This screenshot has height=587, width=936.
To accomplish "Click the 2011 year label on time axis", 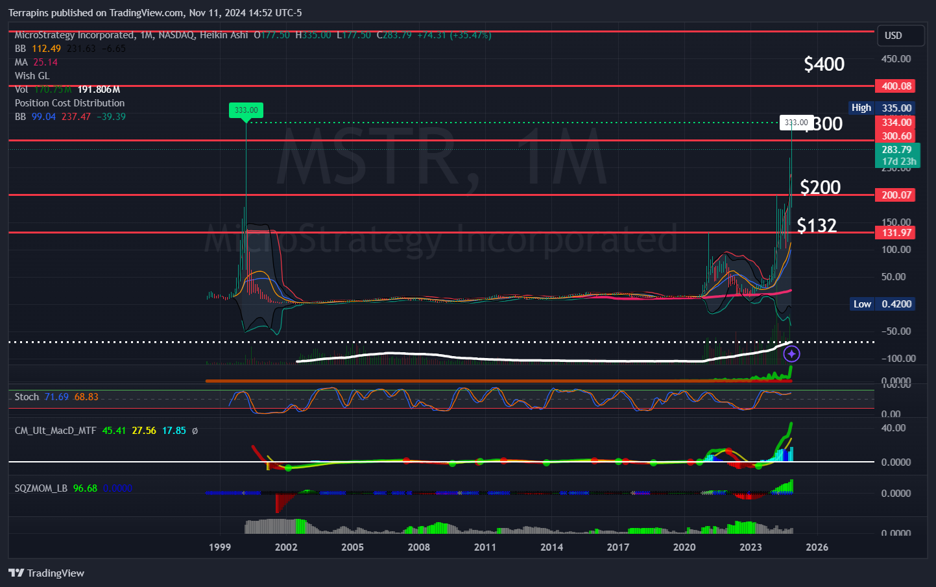I will (485, 547).
